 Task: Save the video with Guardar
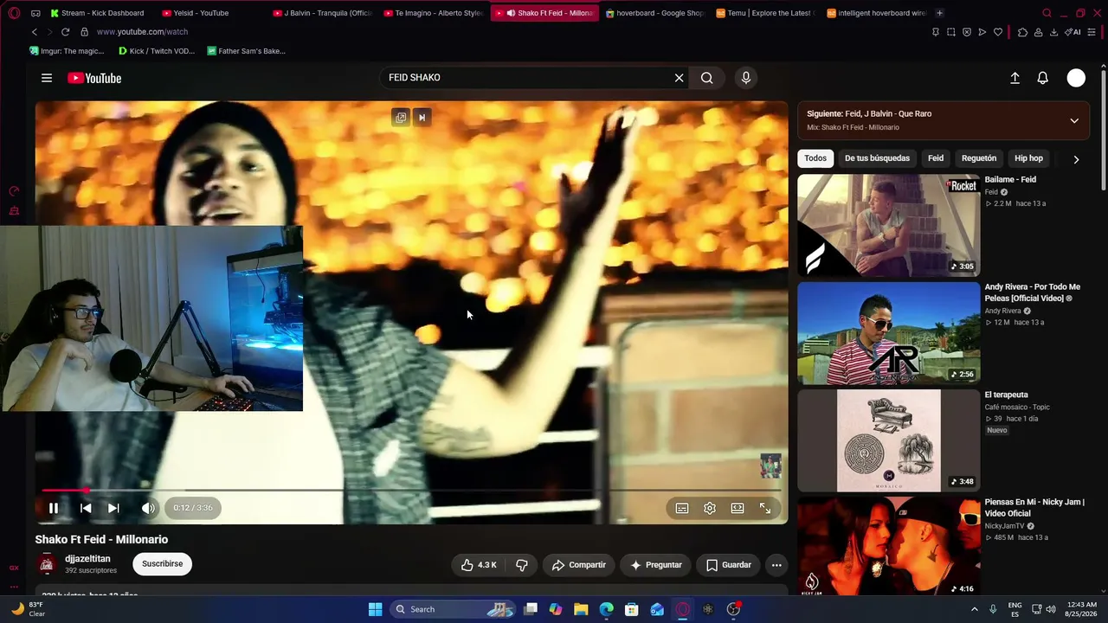728,565
